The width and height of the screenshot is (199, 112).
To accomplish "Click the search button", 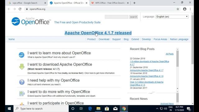I will 133,17.
